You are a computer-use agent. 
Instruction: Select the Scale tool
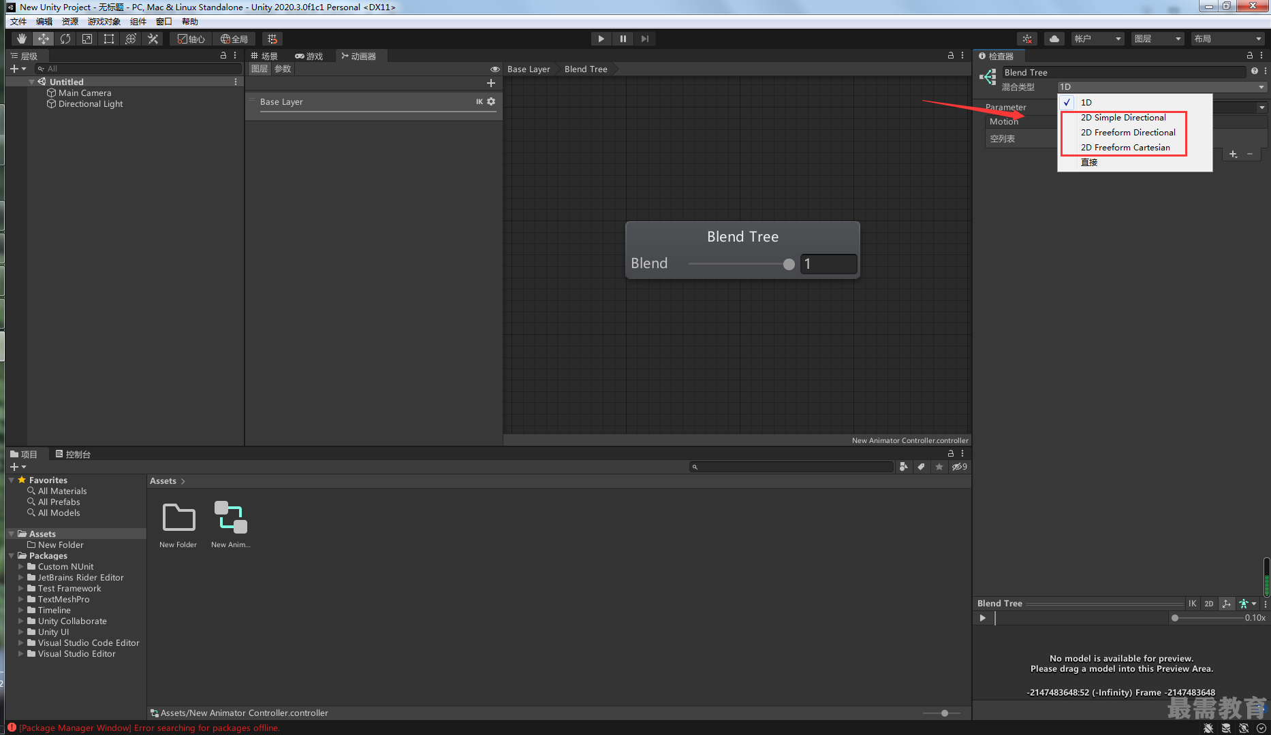pyautogui.click(x=87, y=39)
